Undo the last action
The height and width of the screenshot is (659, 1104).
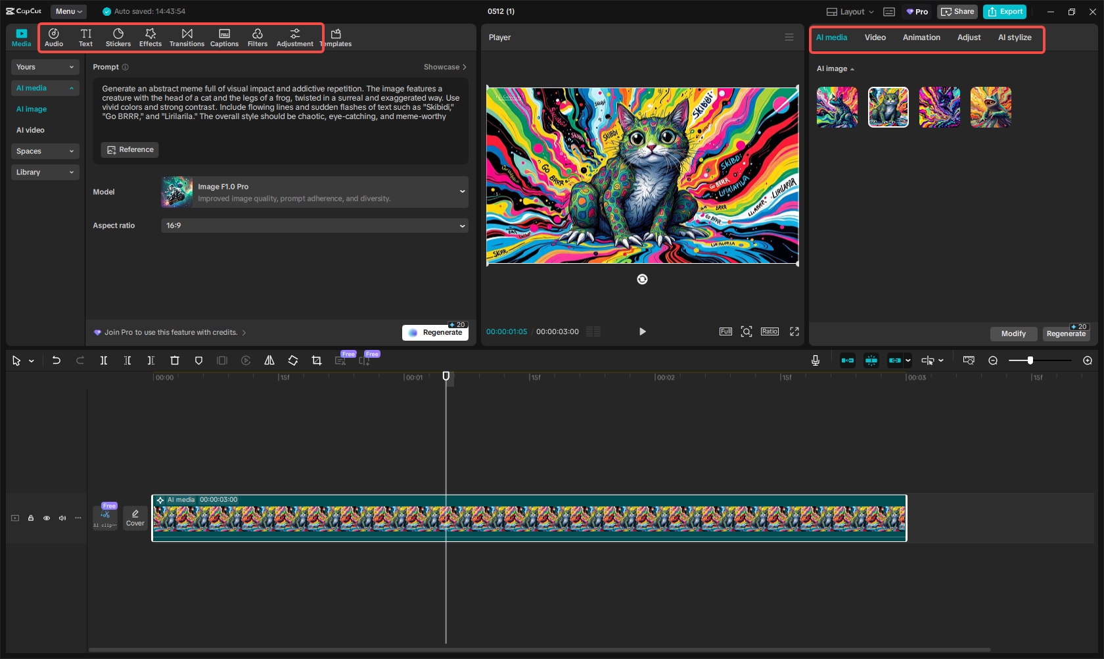coord(57,360)
